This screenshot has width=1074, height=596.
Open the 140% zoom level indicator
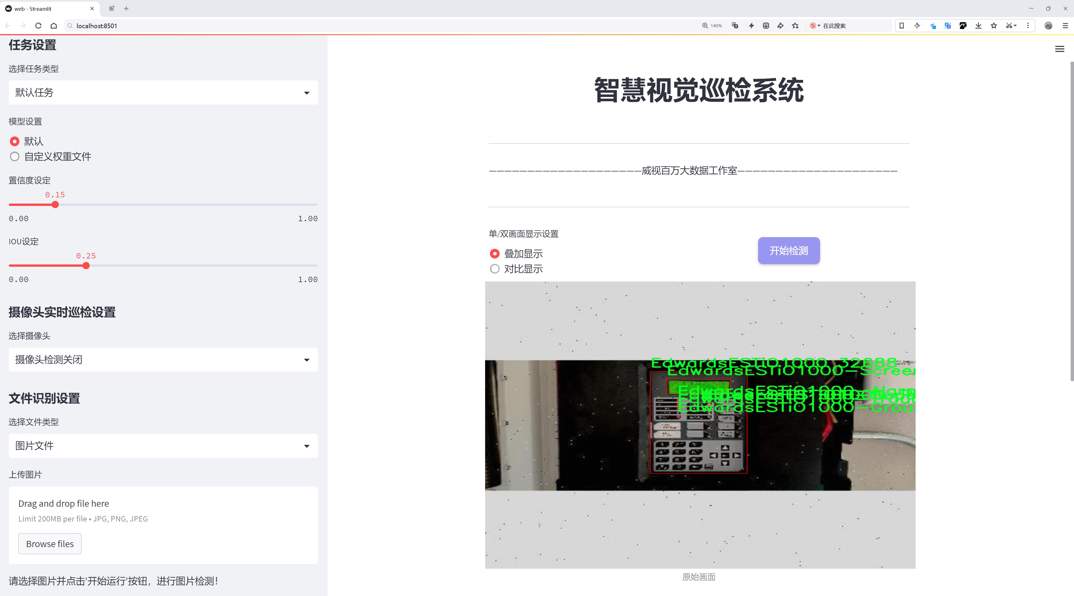[x=712, y=25]
